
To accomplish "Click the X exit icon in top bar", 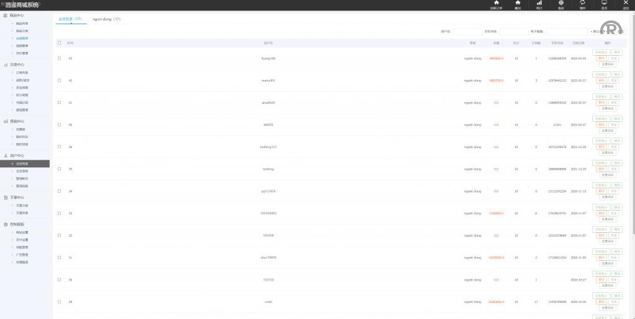I will [626, 3].
